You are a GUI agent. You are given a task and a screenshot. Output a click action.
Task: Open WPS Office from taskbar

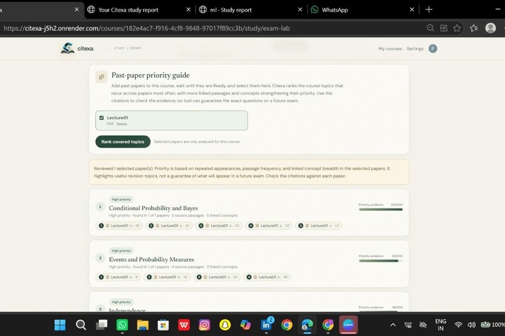pos(184,325)
